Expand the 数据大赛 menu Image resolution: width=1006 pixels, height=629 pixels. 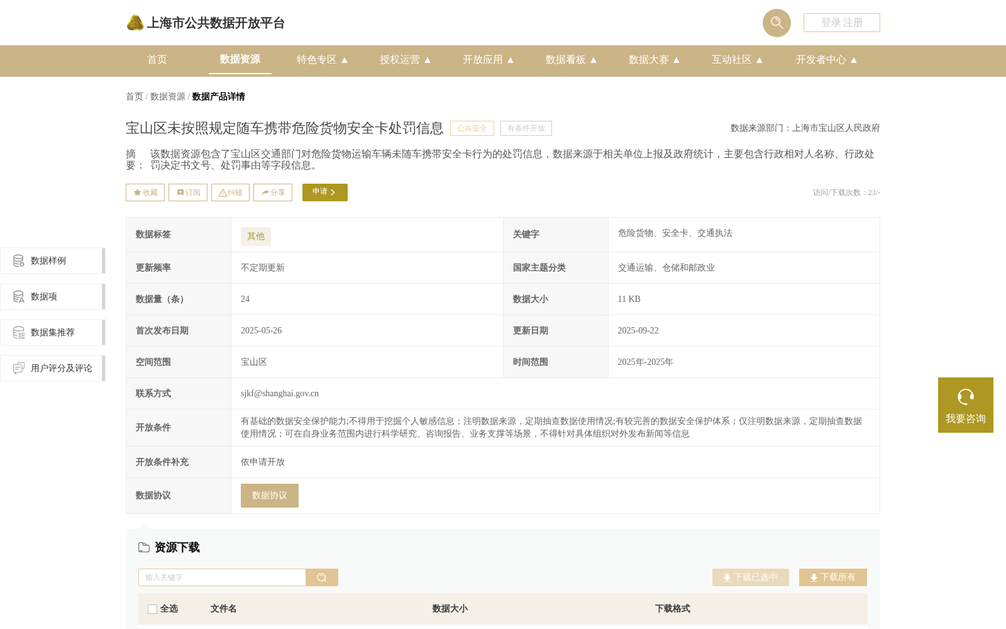tap(655, 60)
